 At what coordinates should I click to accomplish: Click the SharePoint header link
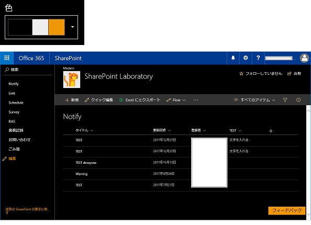[68, 58]
